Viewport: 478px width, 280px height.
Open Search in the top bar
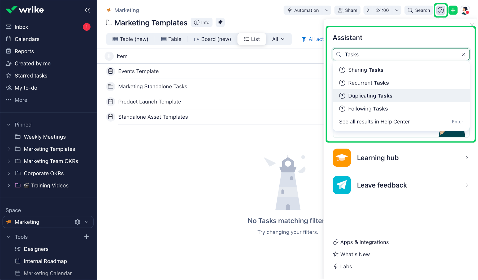click(x=419, y=10)
